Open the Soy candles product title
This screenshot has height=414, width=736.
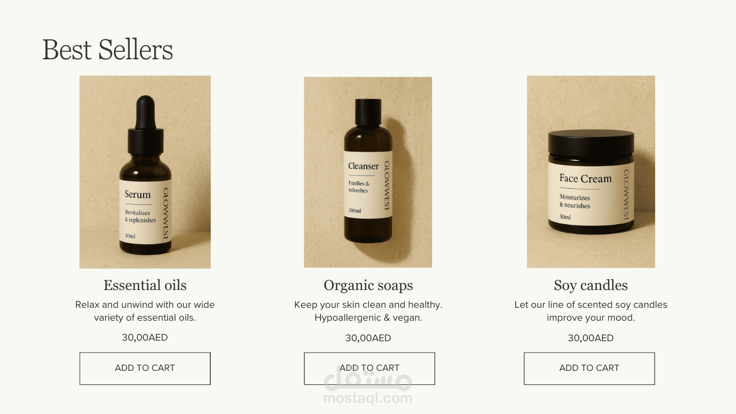tap(591, 285)
